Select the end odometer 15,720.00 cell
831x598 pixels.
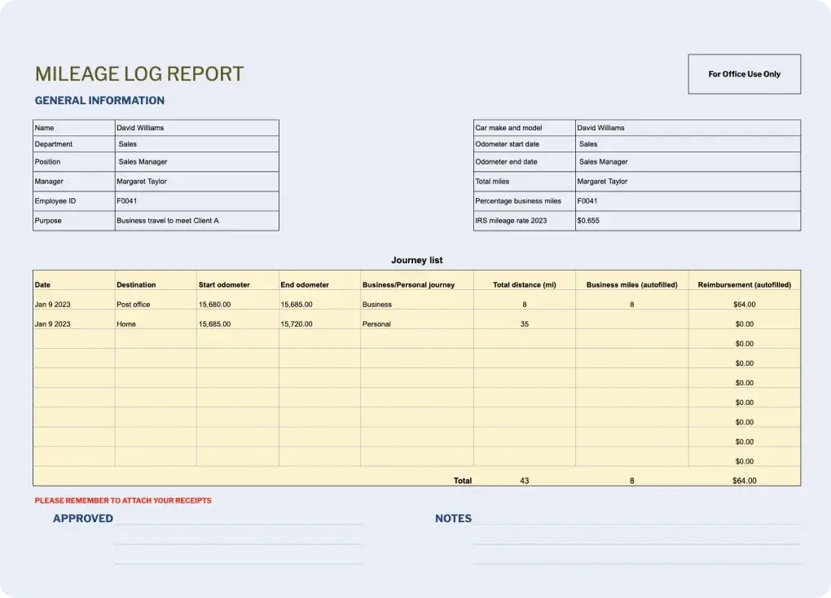tap(319, 324)
